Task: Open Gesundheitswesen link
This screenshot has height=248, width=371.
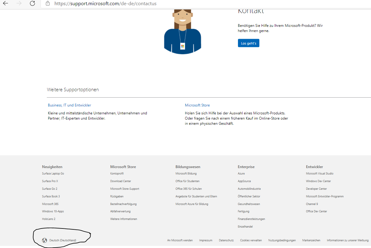Action: coord(249,204)
